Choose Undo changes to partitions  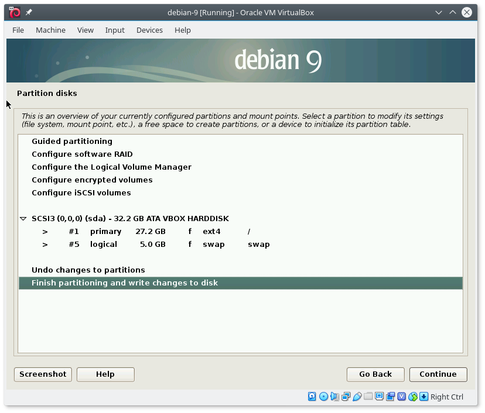coord(88,270)
